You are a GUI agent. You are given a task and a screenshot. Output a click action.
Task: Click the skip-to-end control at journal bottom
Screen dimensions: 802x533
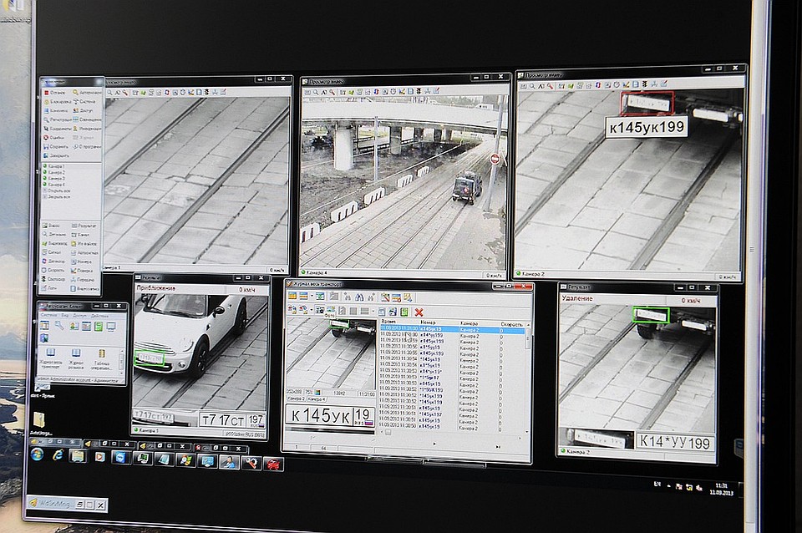(498, 447)
